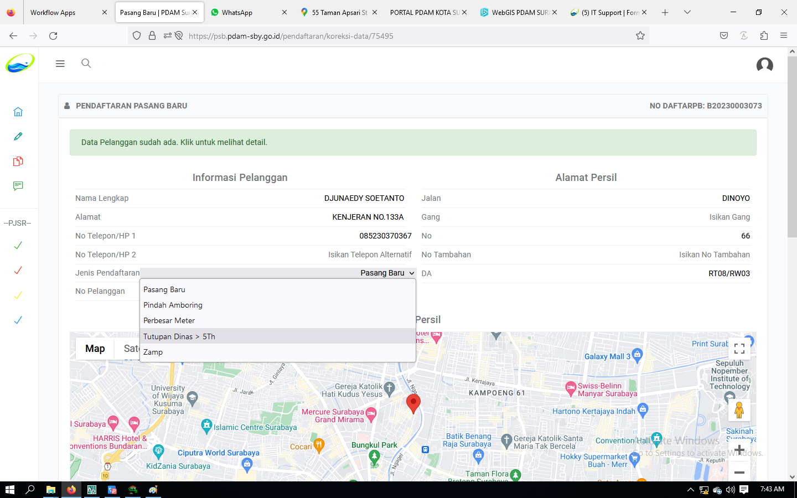Toggle map fullscreen view
This screenshot has width=797, height=498.
tap(739, 349)
